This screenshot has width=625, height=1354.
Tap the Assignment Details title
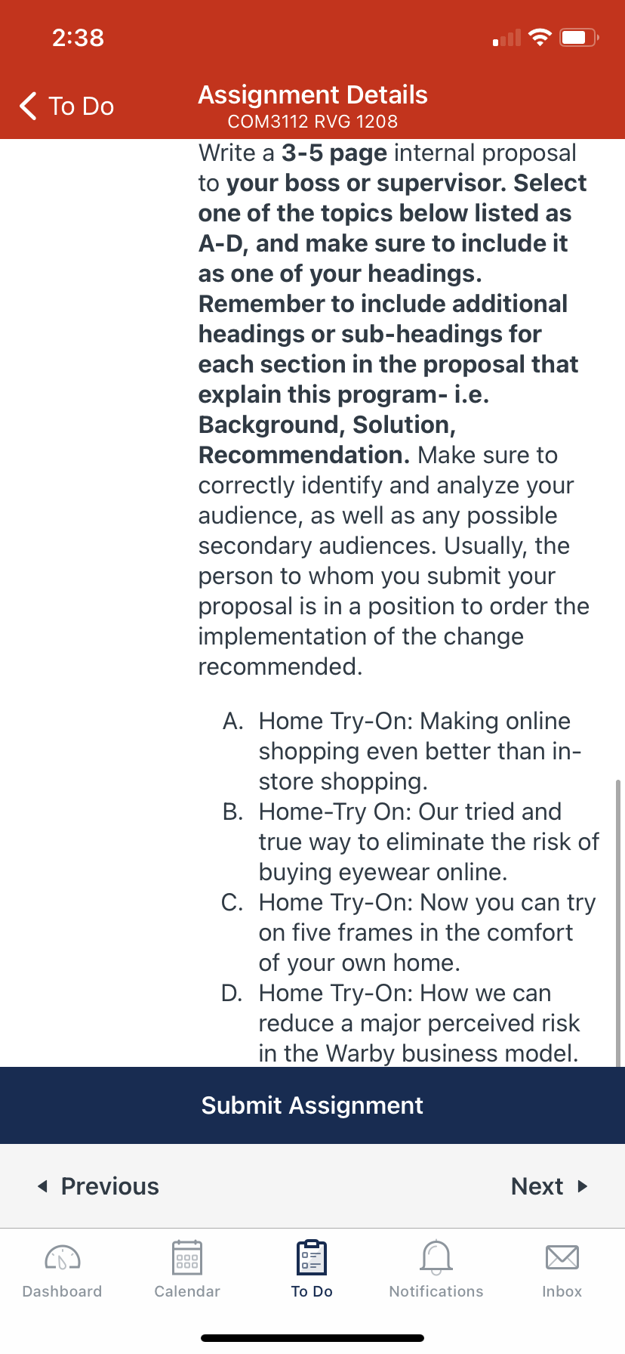[x=312, y=95]
